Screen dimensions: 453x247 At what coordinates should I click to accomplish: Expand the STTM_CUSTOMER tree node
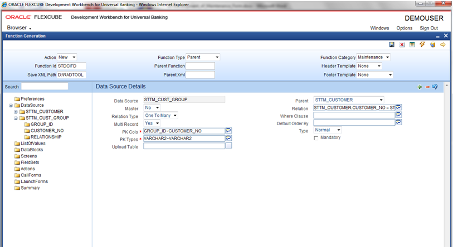[x=16, y=112]
